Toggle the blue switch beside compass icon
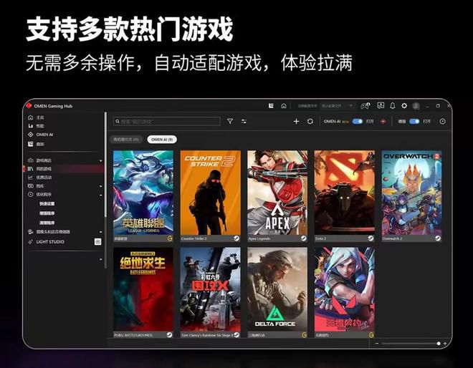 click(x=414, y=121)
